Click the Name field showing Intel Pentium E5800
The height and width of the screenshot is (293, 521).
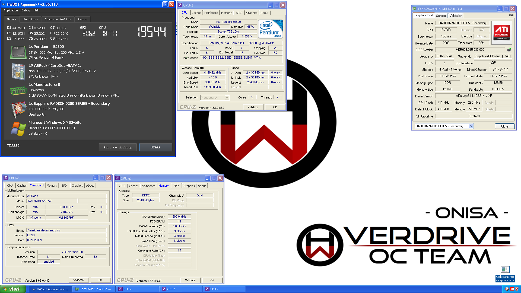(228, 22)
